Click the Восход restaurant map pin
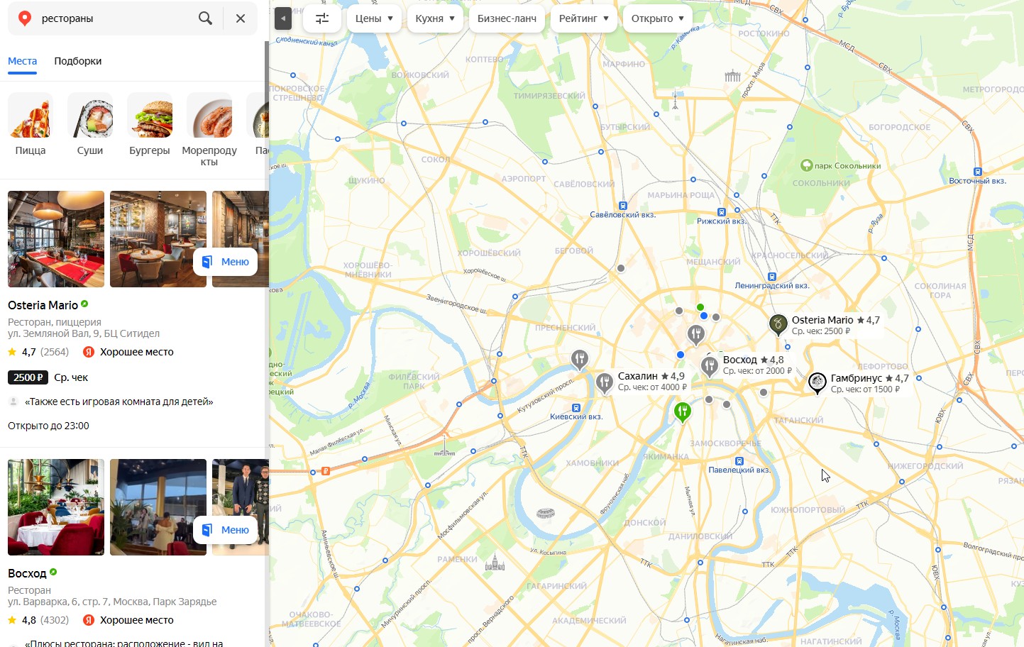The width and height of the screenshot is (1024, 647). 710,365
